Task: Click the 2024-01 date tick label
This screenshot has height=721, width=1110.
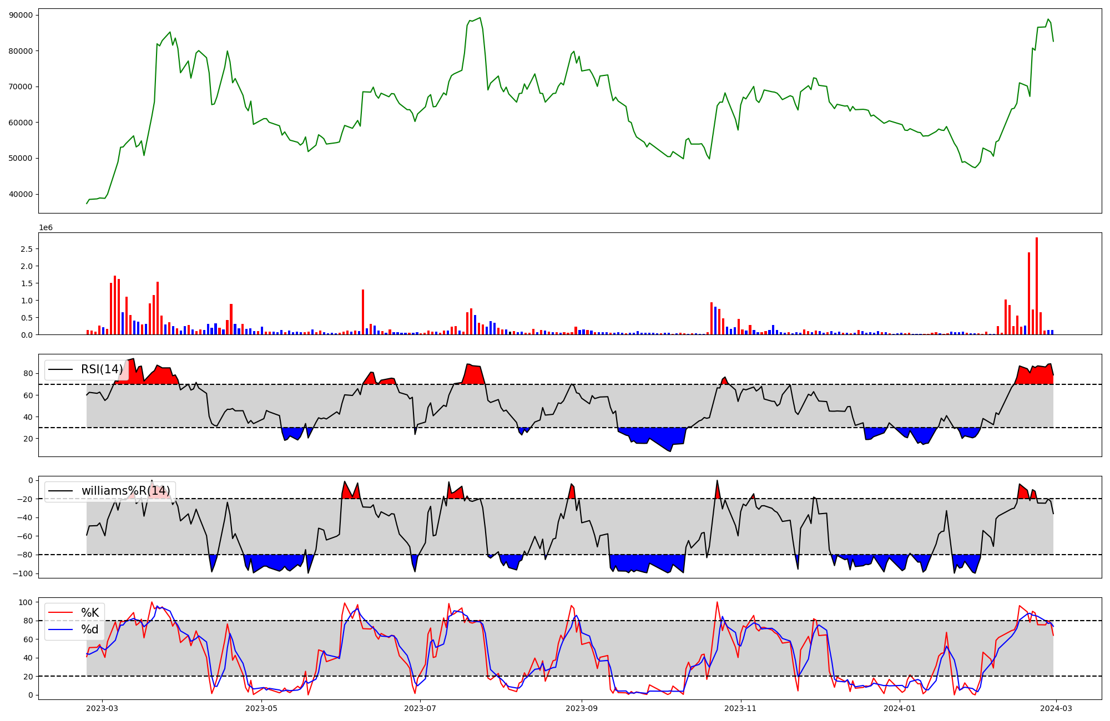Action: point(900,708)
